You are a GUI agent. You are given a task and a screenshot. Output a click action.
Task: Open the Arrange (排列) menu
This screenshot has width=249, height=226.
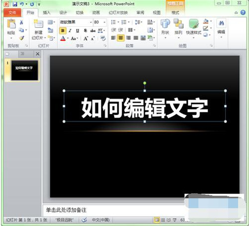point(178,28)
